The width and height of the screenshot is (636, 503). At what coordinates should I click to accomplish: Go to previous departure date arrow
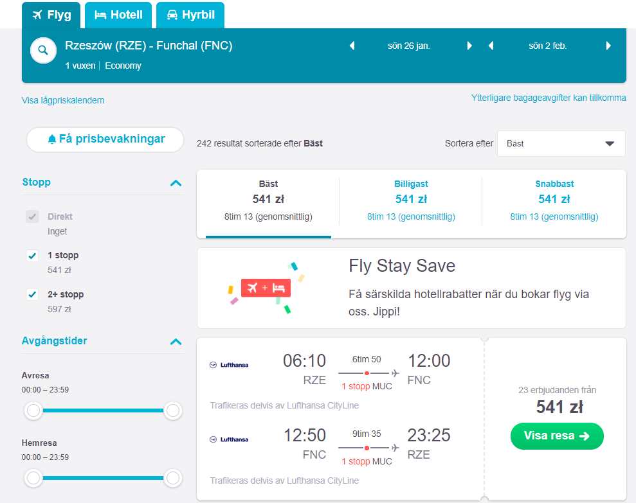coord(352,46)
